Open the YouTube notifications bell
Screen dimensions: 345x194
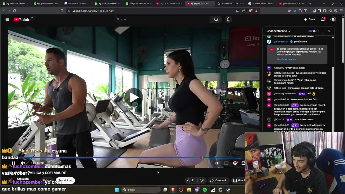323,19
